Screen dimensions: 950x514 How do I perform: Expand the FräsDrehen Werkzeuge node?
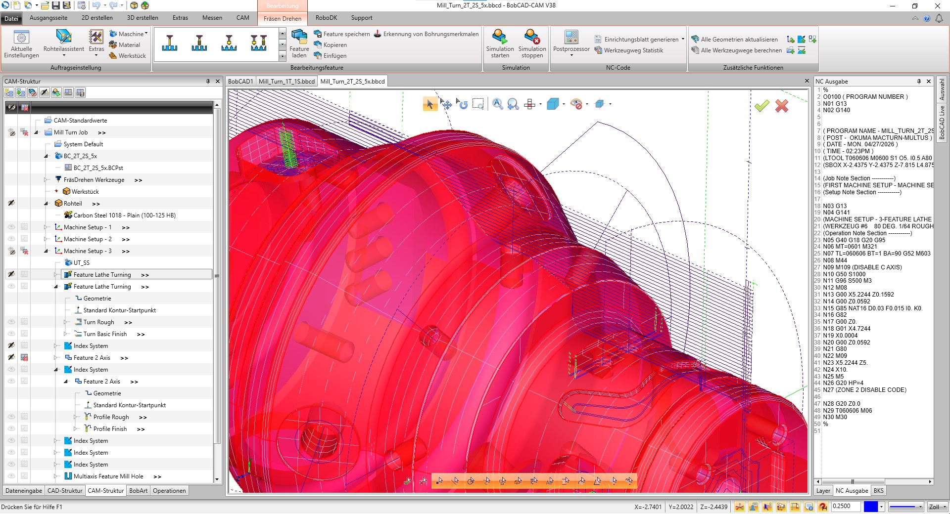point(46,180)
